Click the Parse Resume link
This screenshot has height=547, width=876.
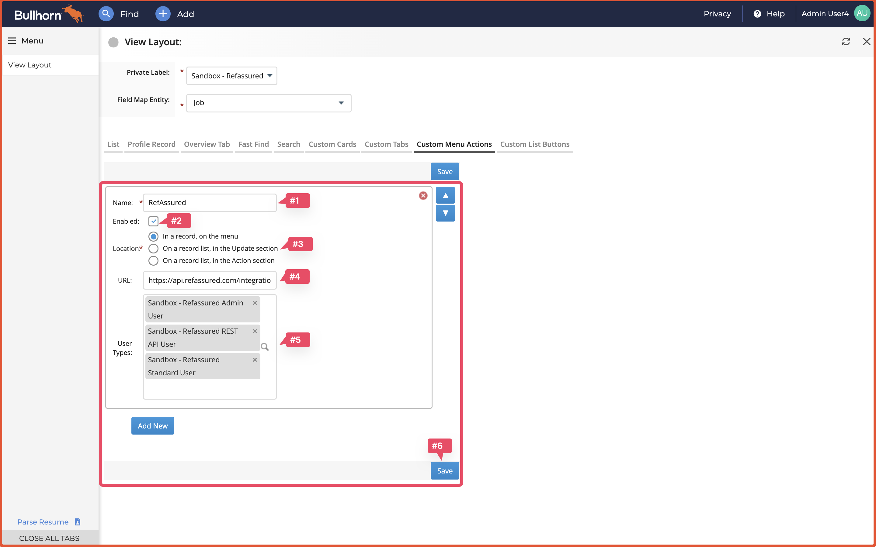(x=43, y=522)
